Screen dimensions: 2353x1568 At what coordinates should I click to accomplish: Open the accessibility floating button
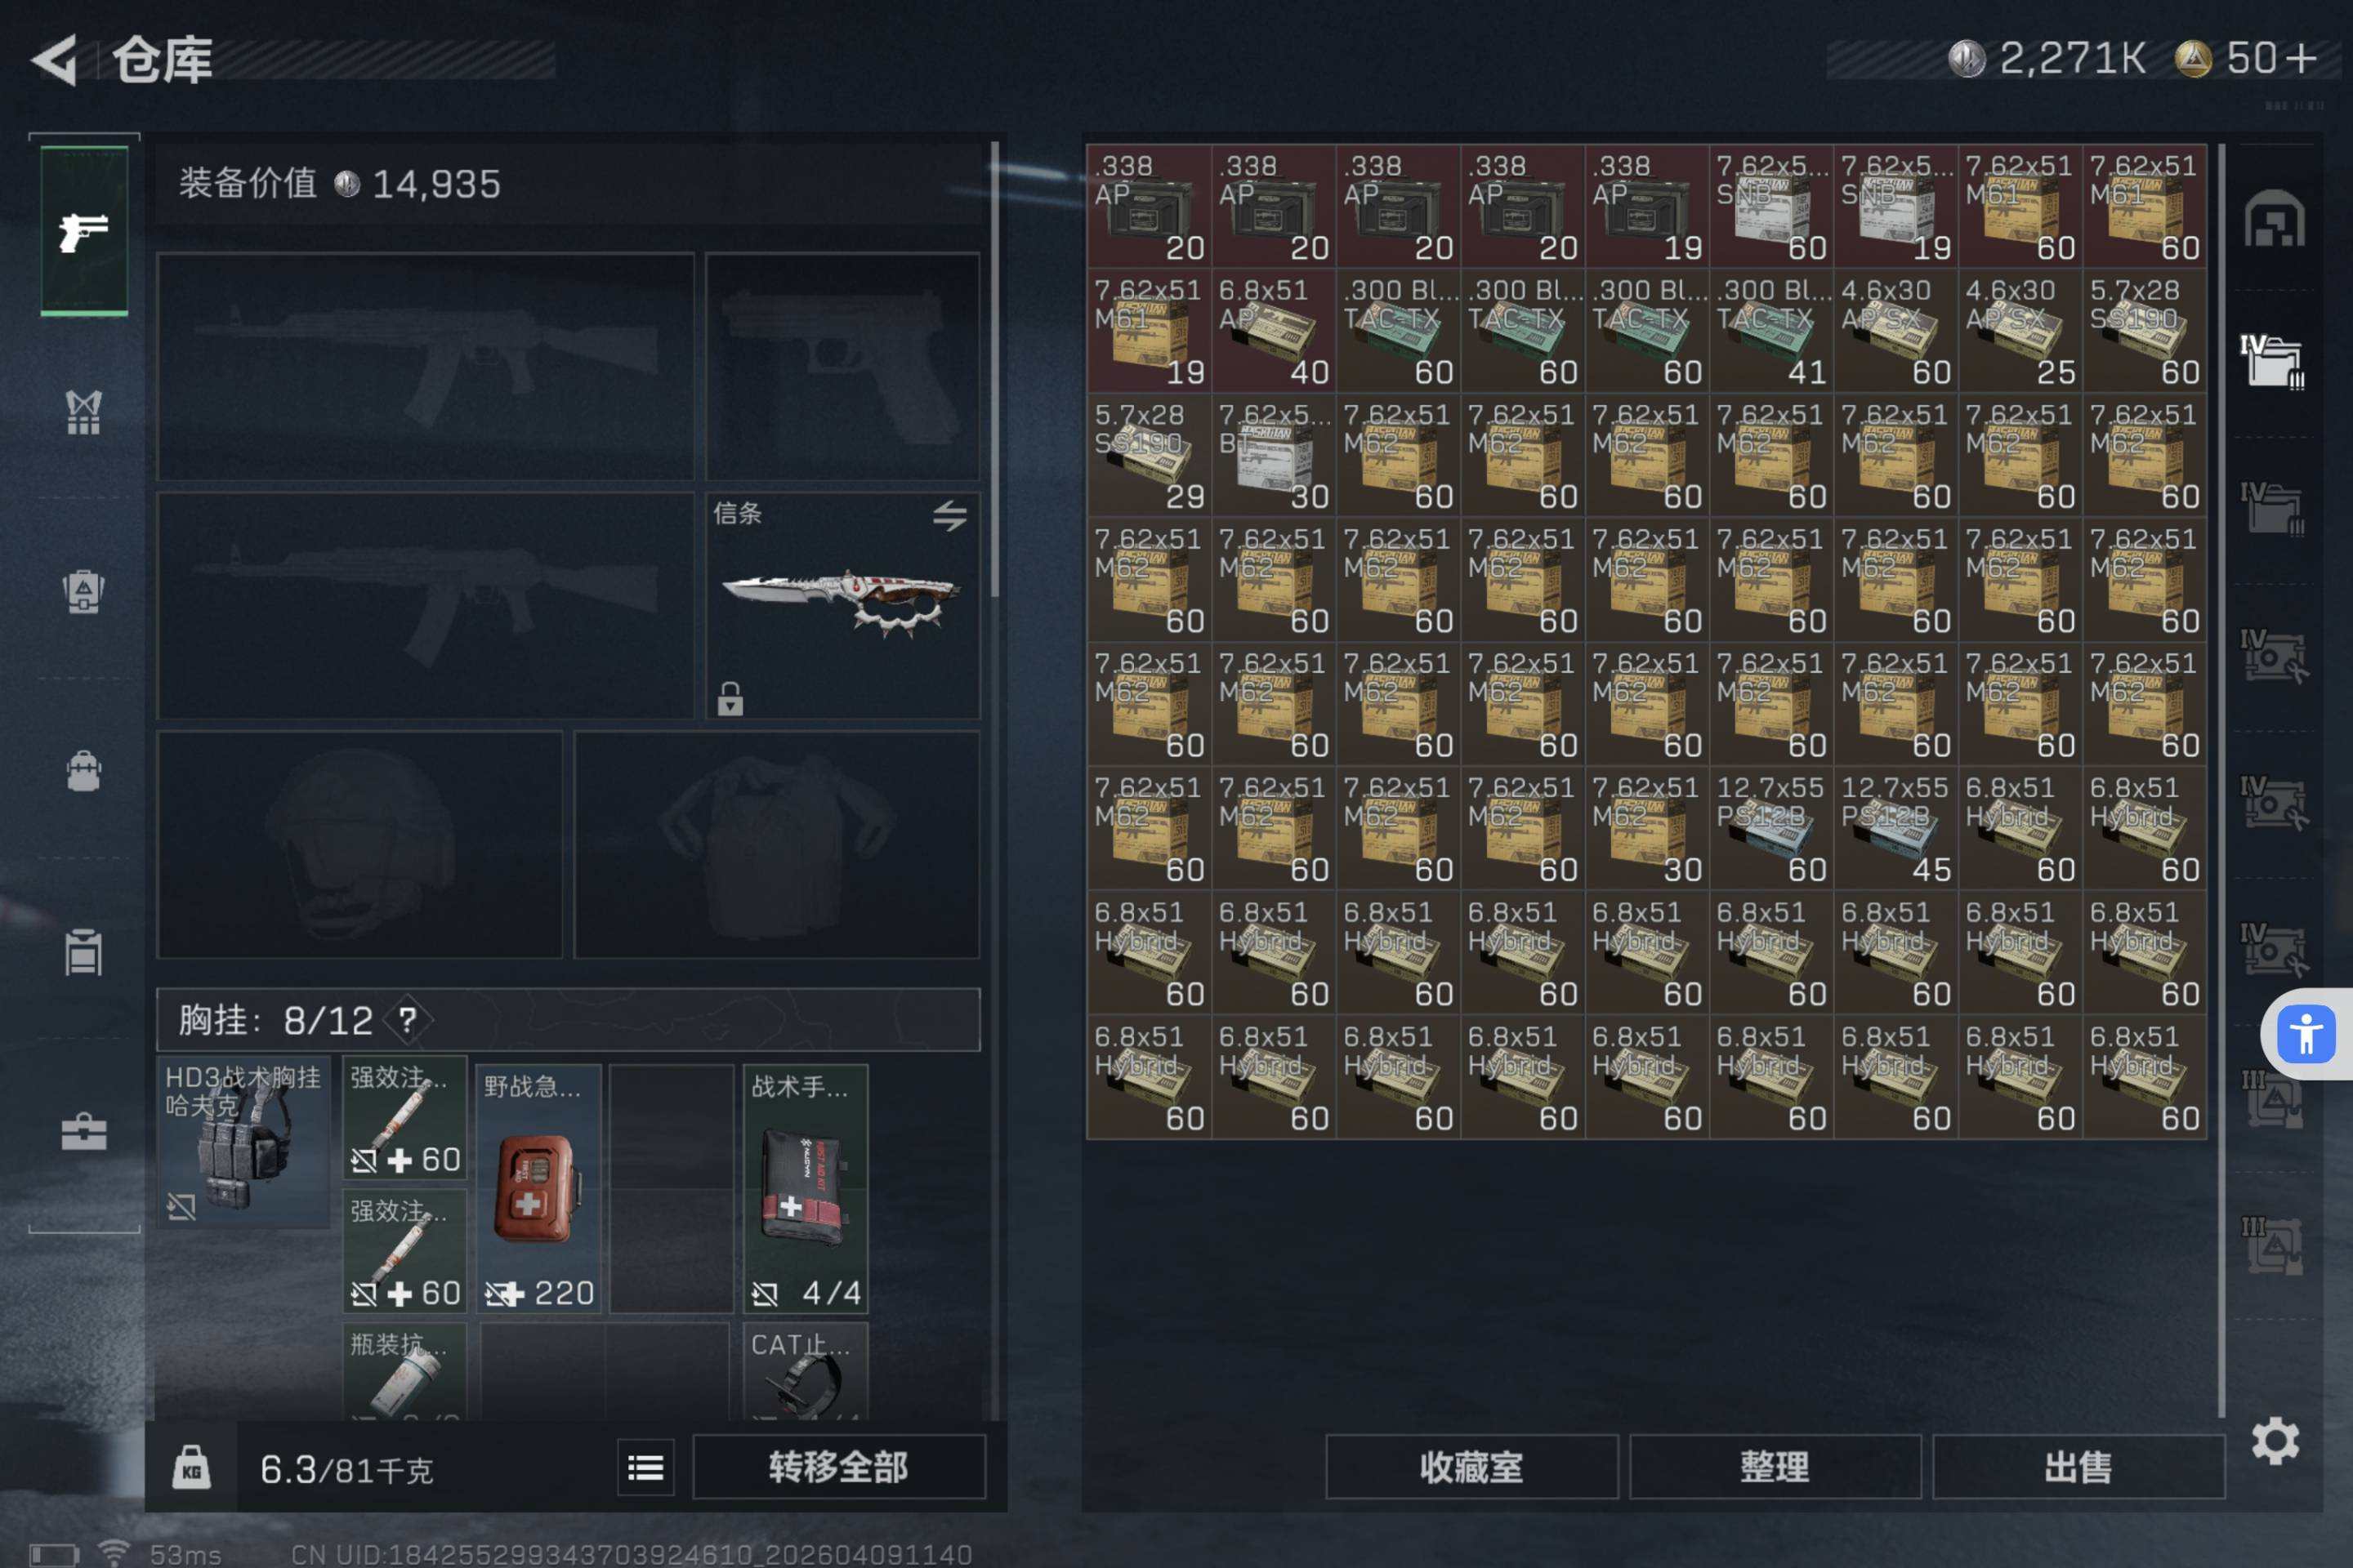tap(2306, 1034)
